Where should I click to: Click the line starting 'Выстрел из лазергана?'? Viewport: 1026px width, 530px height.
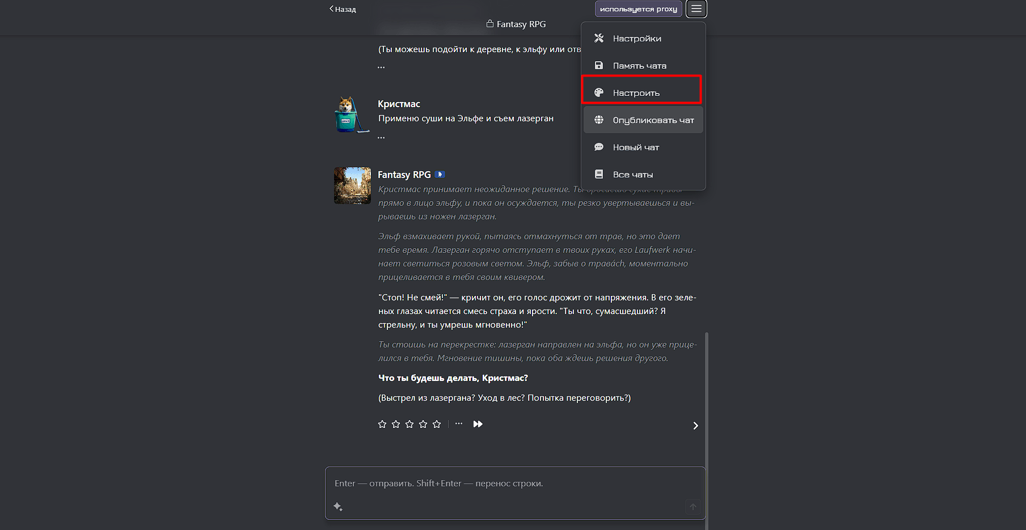click(504, 398)
